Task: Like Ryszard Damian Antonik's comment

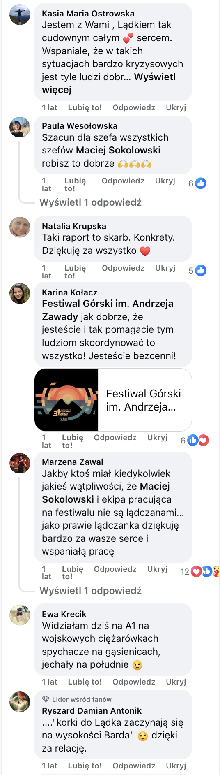Action: (x=85, y=766)
